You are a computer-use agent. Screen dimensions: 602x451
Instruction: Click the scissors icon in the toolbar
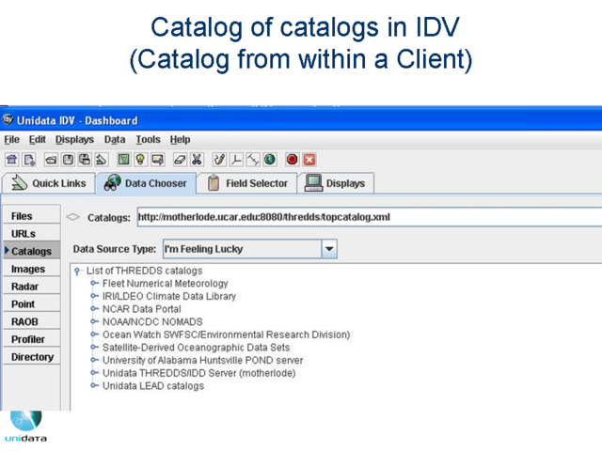point(197,160)
